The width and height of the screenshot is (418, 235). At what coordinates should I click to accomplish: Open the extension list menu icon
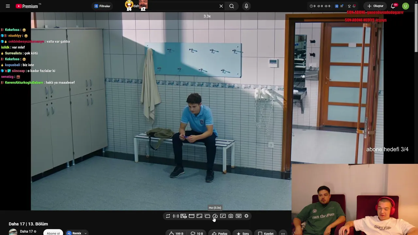(342, 6)
